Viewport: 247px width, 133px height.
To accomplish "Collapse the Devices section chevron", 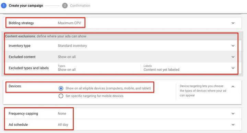I will point(233,86).
